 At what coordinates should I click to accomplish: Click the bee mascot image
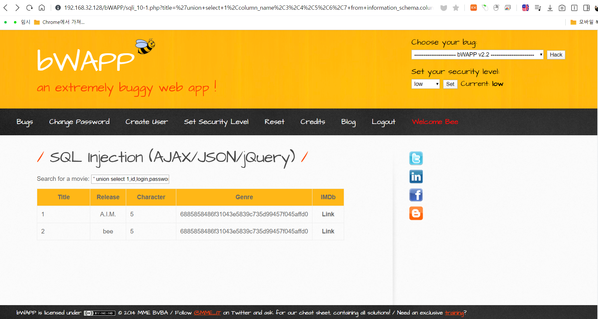(145, 46)
